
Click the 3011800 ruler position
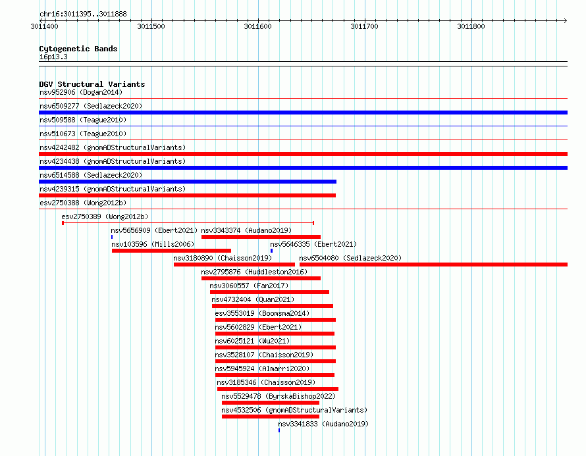point(471,26)
